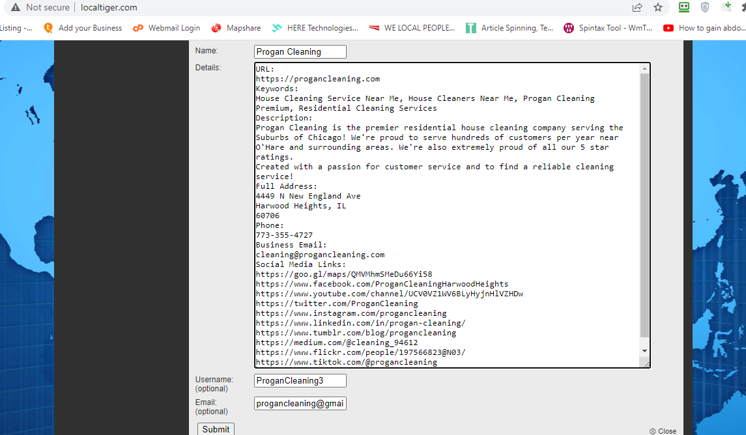Click the 'Keywords:' line in Details
Image resolution: width=746 pixels, height=435 pixels.
point(277,89)
